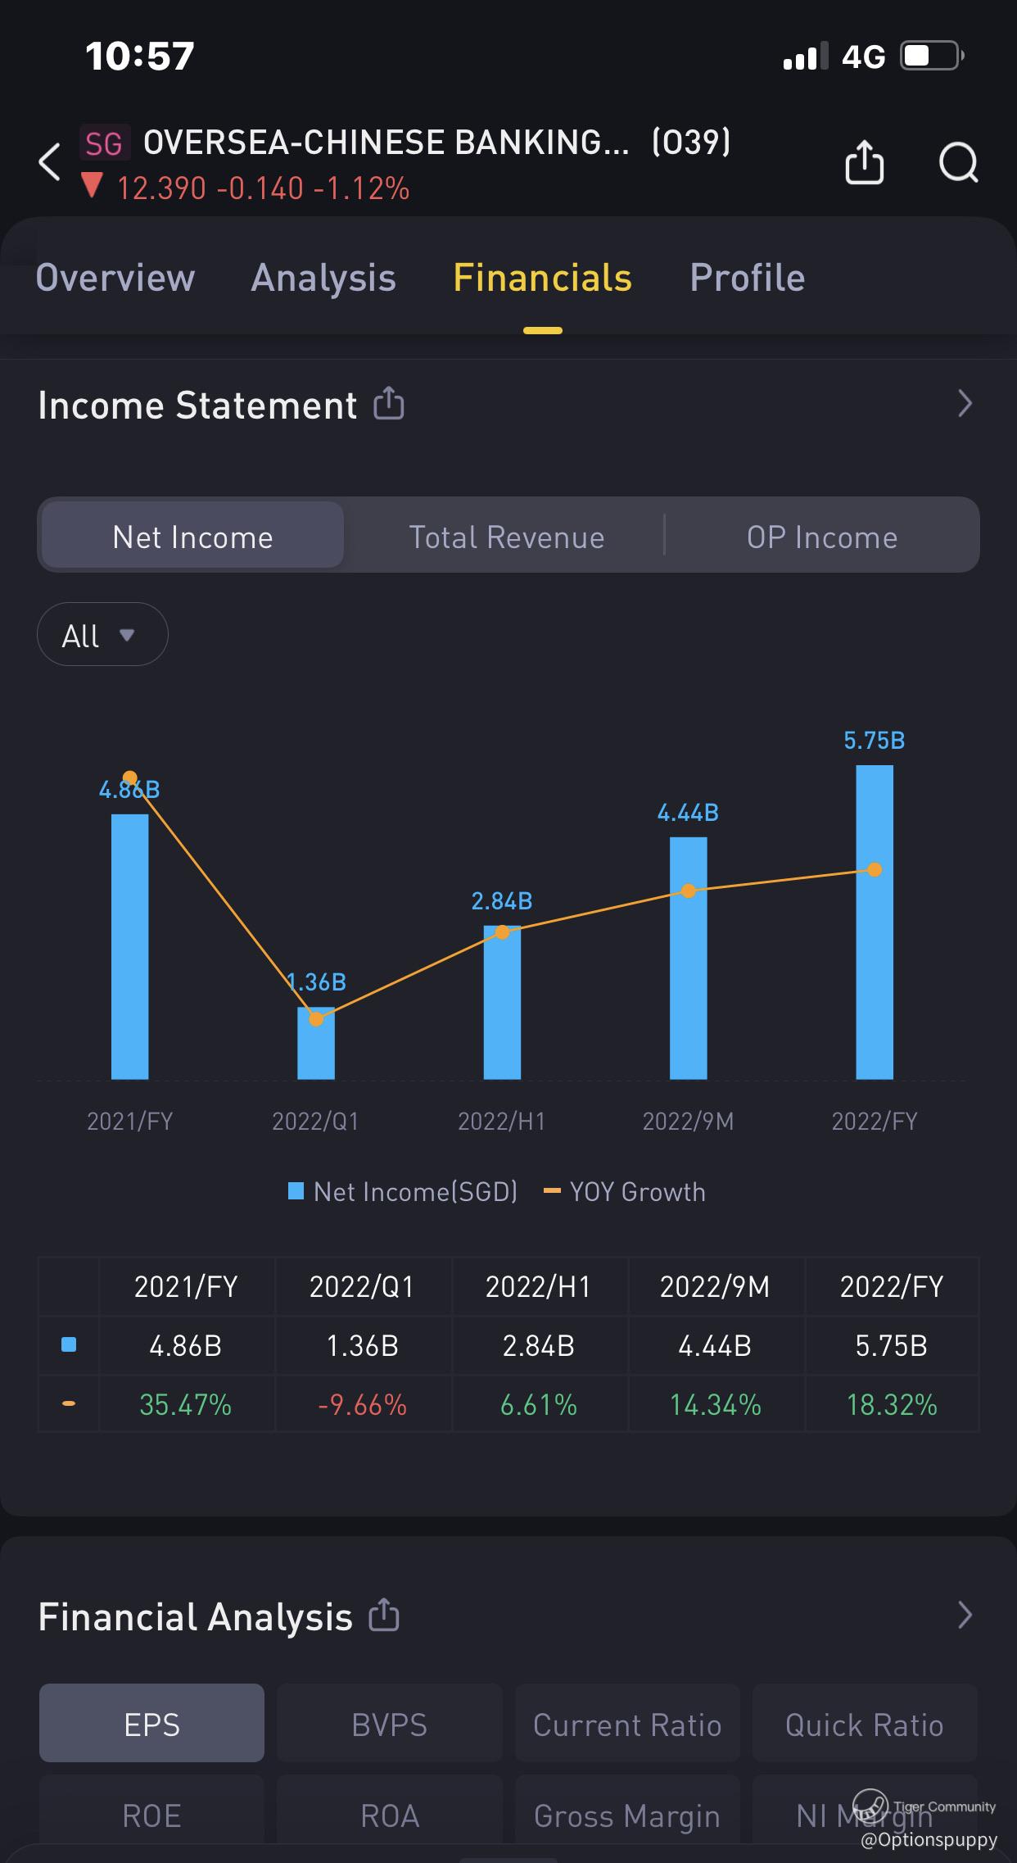The height and width of the screenshot is (1863, 1017).
Task: Switch to Total Revenue segment
Action: point(507,537)
